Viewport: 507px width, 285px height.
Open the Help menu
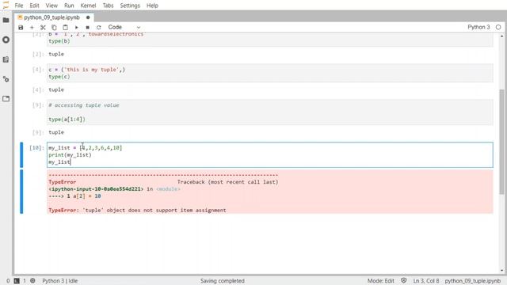pyautogui.click(x=152, y=6)
